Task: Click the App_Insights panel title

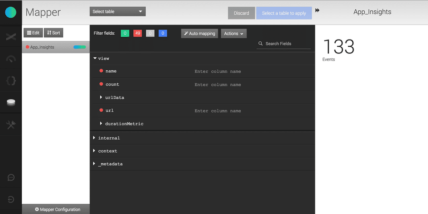Action: [x=372, y=12]
